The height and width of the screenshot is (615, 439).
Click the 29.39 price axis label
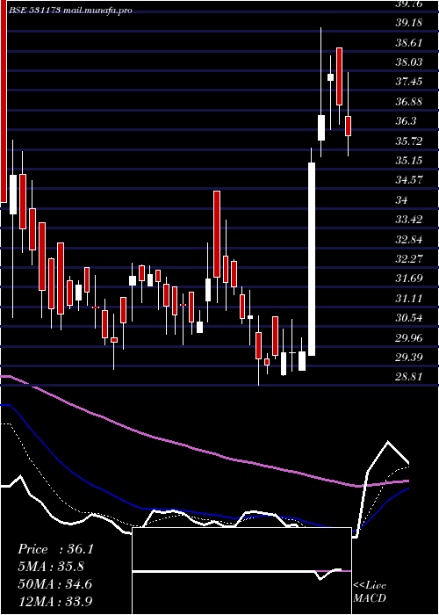(409, 358)
